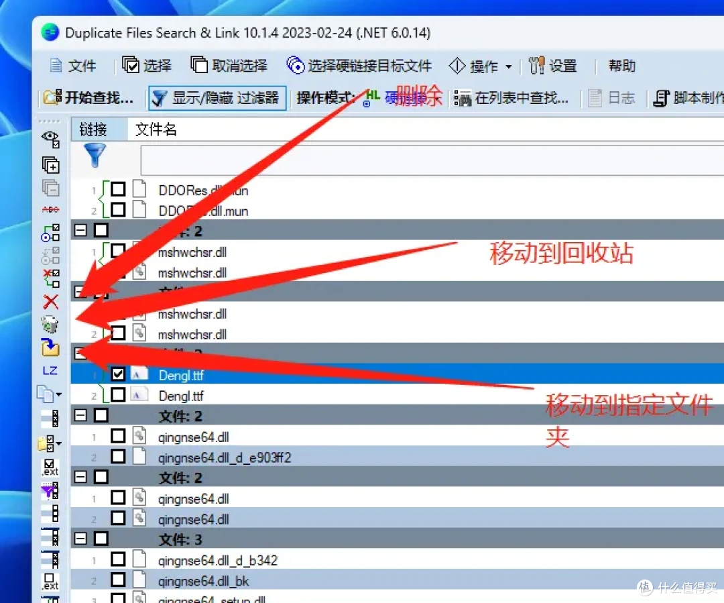Click the 日志 button
The height and width of the screenshot is (603, 724).
611,97
